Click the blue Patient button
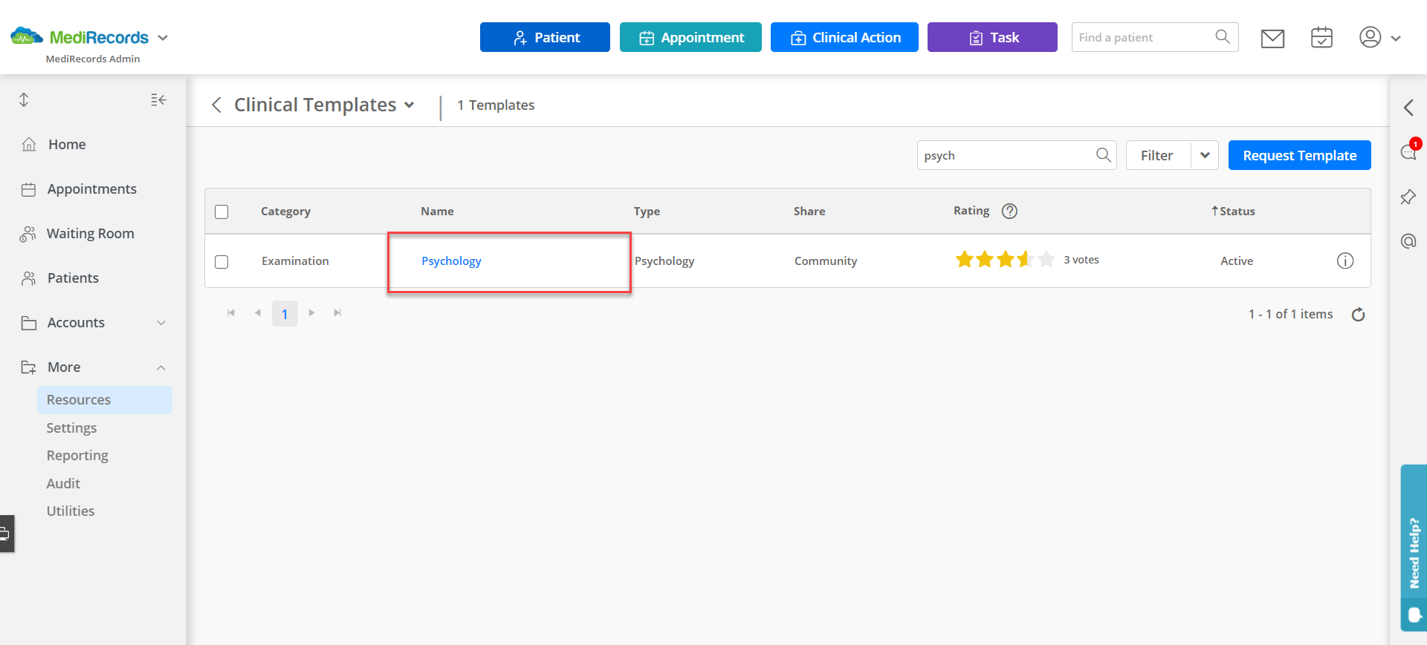The height and width of the screenshot is (645, 1427). (x=545, y=37)
